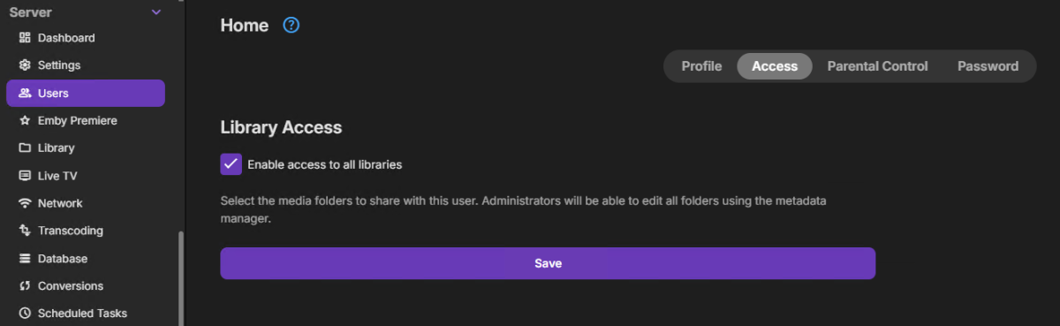Image resolution: width=1060 pixels, height=326 pixels.
Task: Open the Scheduled Tasks clock icon
Action: coord(25,314)
